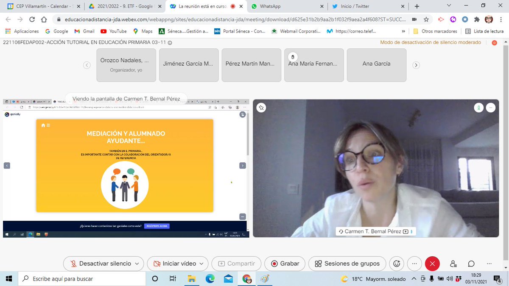509x286 pixels.
Task: Open the reactions smiley icon
Action: click(x=397, y=264)
